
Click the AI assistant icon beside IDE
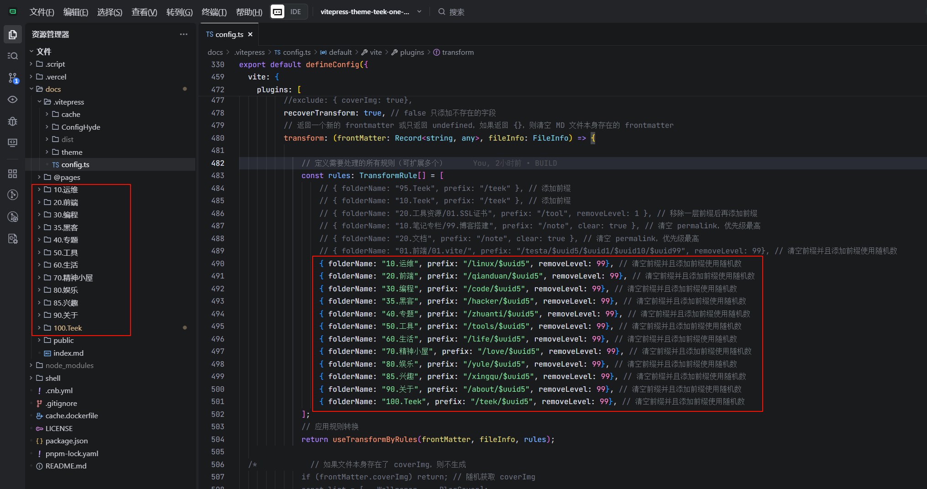pyautogui.click(x=278, y=12)
